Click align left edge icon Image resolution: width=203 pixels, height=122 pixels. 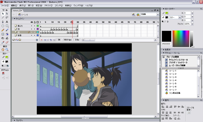163,107
